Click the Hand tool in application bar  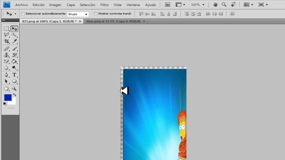click(216, 4)
